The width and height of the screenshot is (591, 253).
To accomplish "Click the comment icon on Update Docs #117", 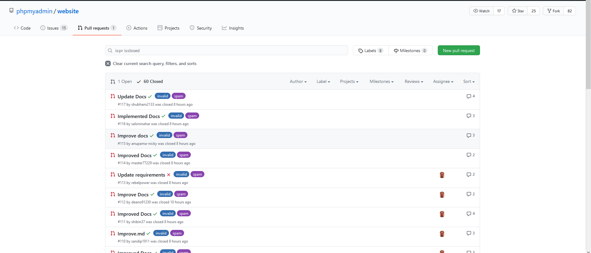I will click(469, 96).
